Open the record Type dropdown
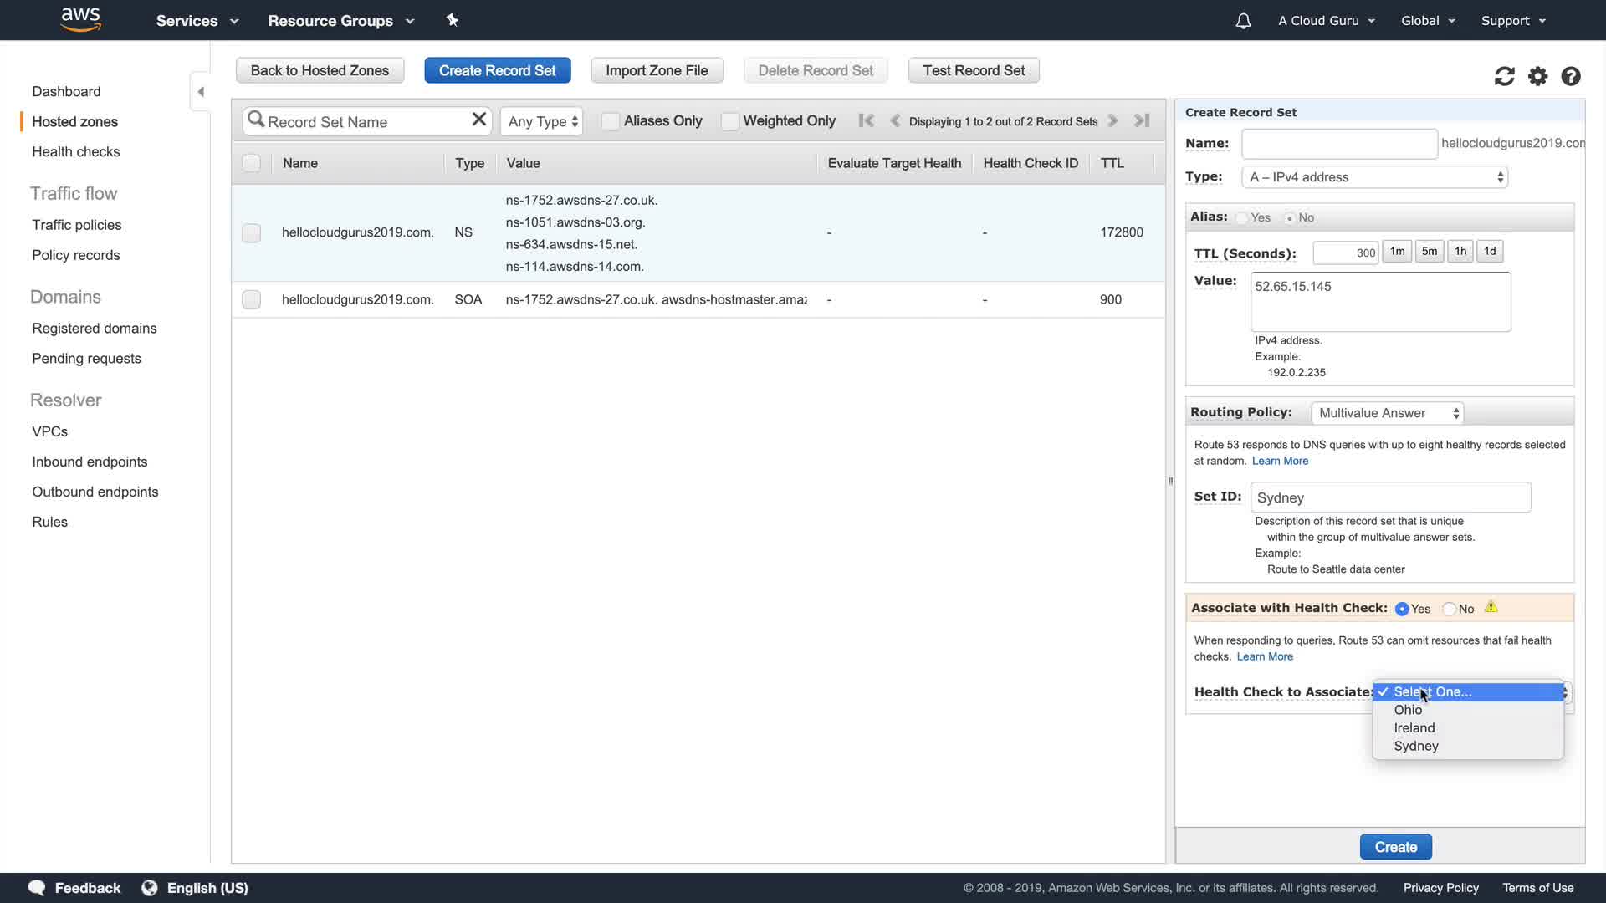 coord(1376,177)
